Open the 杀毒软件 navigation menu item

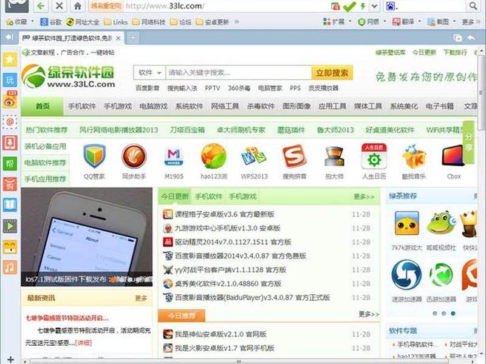click(x=261, y=106)
